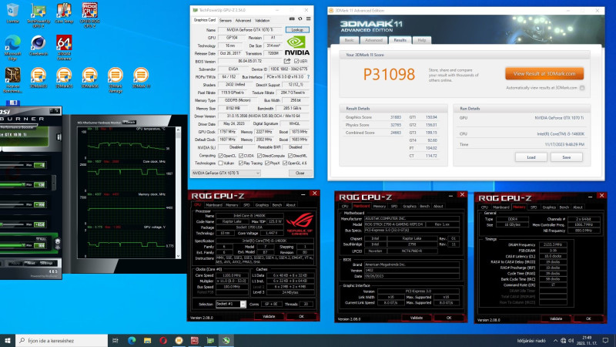
Task: Click Bus Interface question mark in GPU-Z
Action: [x=308, y=76]
